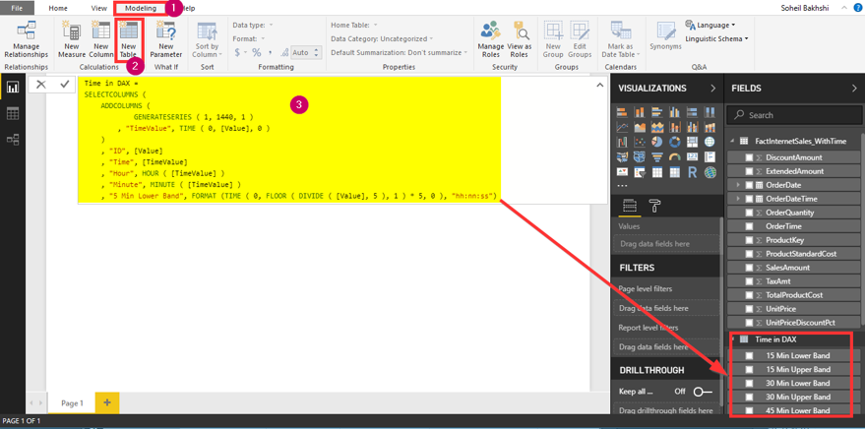Collapse the Visualizations pane
The image size is (865, 429).
pos(712,89)
